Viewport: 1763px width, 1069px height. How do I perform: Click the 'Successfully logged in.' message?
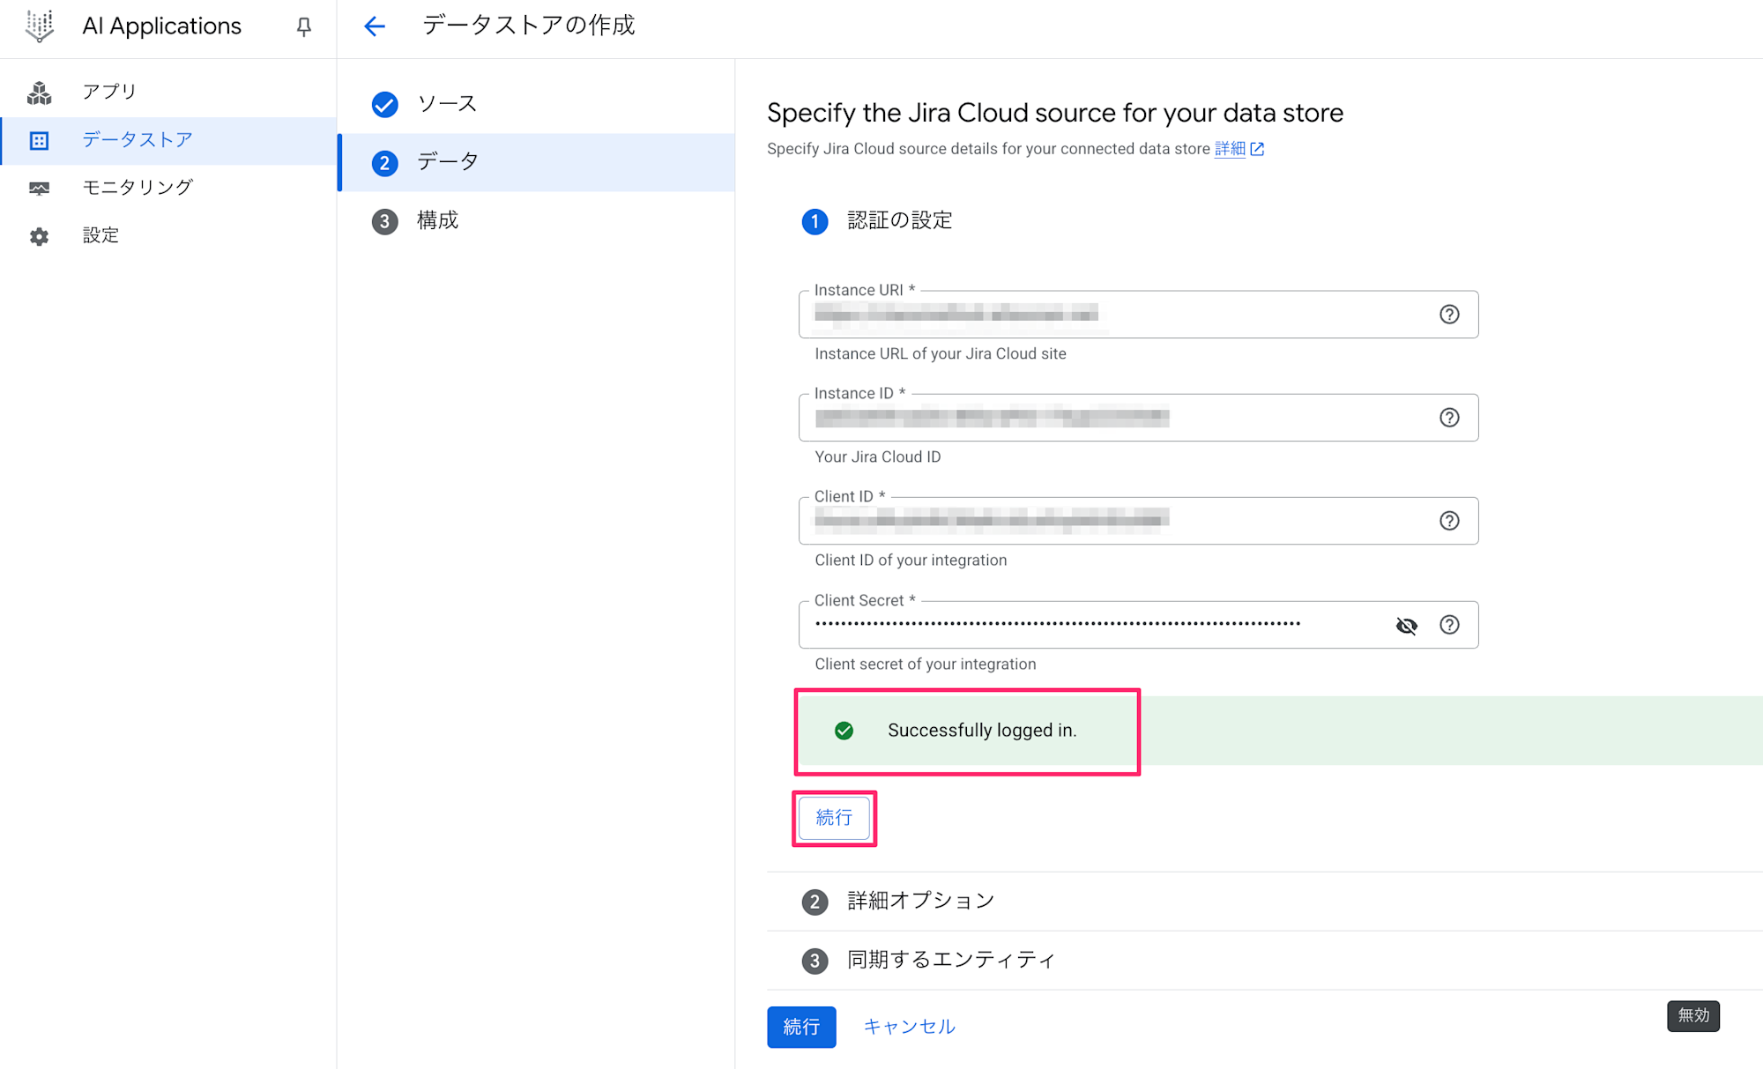point(982,731)
